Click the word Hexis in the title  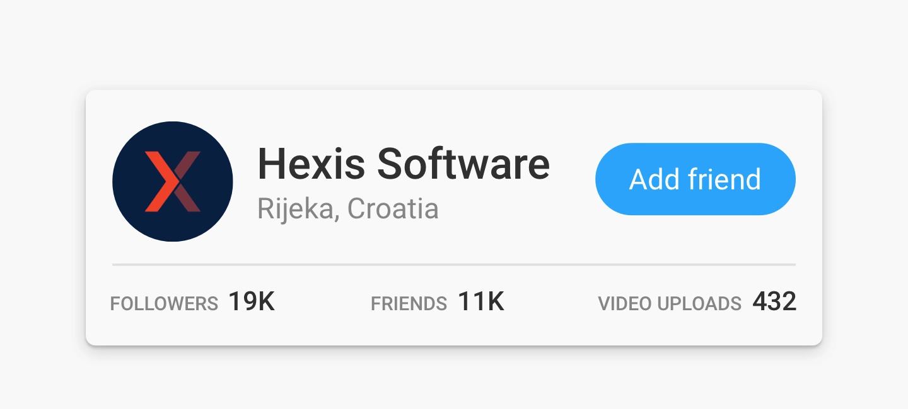(311, 164)
